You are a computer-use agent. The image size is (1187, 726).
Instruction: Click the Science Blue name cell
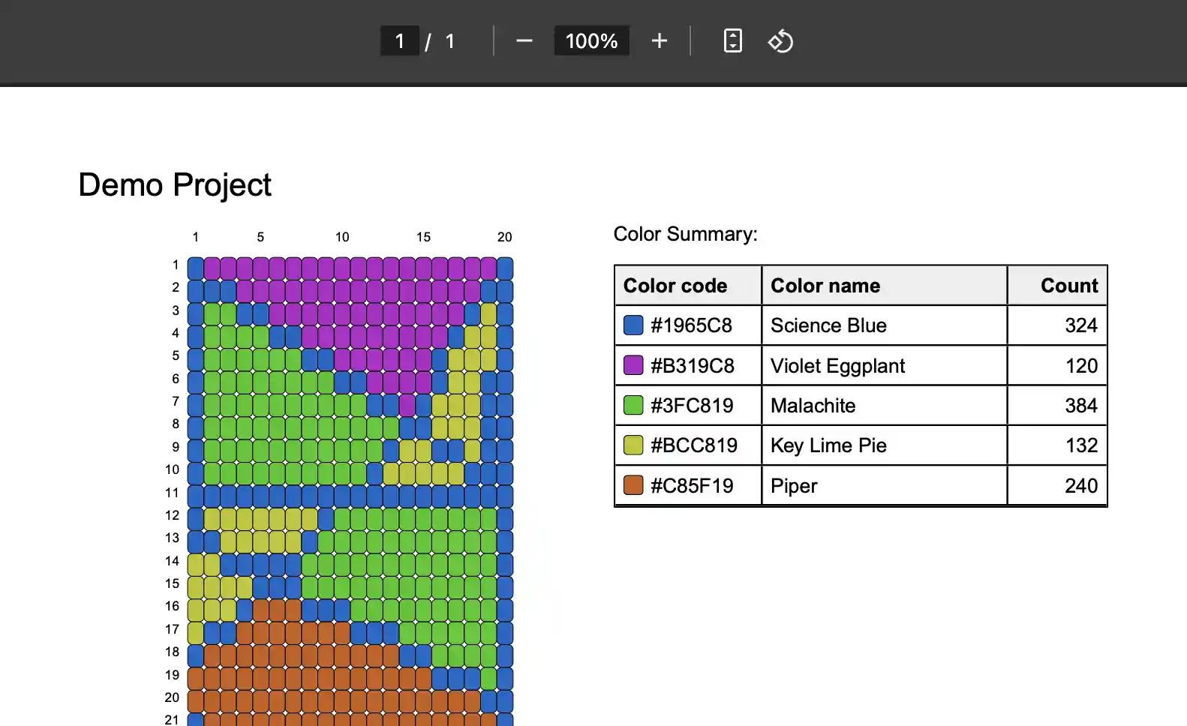(x=884, y=325)
